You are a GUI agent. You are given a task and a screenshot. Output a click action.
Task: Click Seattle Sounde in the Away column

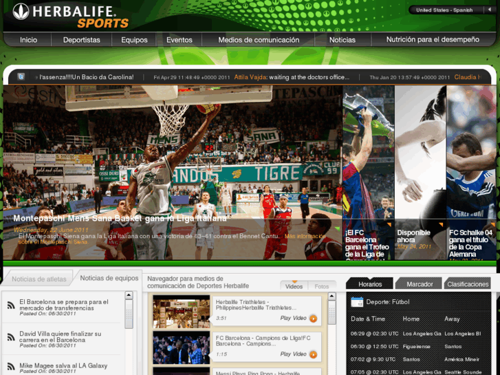[x=463, y=372]
